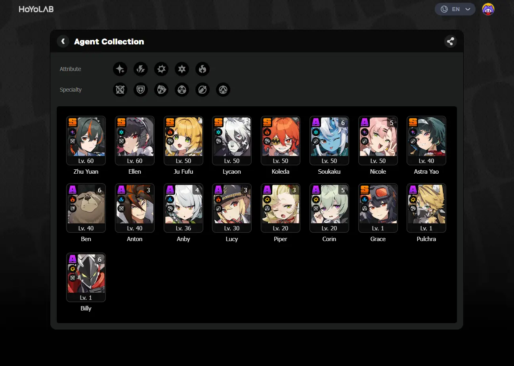This screenshot has height=366, width=514.
Task: Select the Nicole agent card
Action: click(x=378, y=140)
